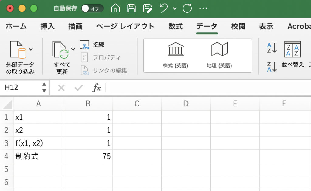Open the Name Box dropdown arrows
This screenshot has height=191, width=311.
44,88
